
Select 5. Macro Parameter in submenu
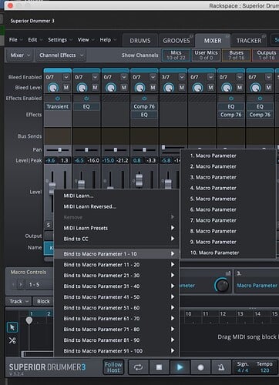pyautogui.click(x=228, y=199)
